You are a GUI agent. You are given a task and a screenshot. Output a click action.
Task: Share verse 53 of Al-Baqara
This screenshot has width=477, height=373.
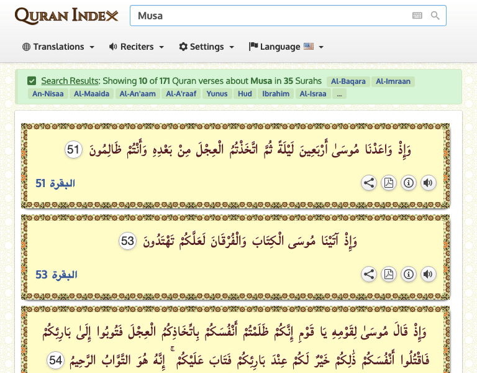click(x=369, y=274)
